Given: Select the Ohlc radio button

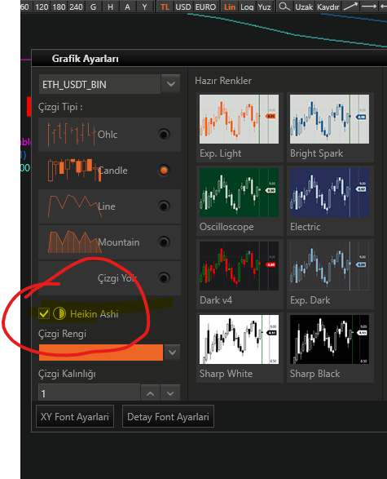Looking at the screenshot, I should click(x=164, y=134).
